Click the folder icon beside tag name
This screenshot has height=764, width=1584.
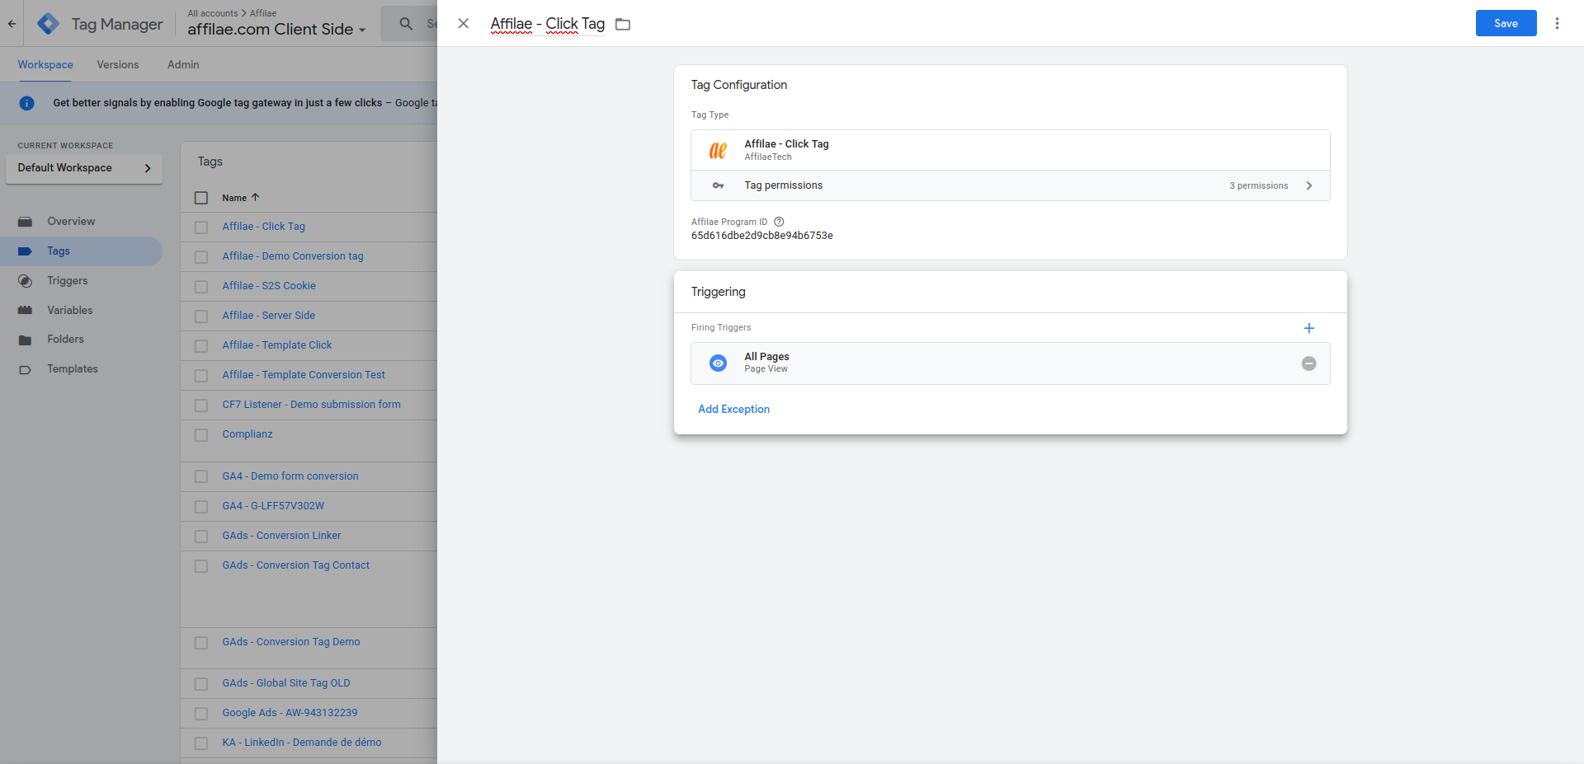pos(623,25)
